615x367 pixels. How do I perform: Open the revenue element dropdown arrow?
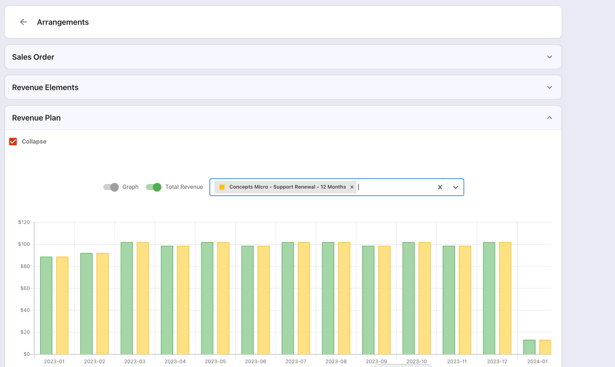[x=455, y=187]
